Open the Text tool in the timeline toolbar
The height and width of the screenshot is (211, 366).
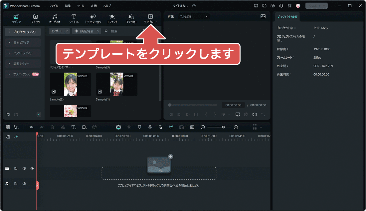coord(74,127)
